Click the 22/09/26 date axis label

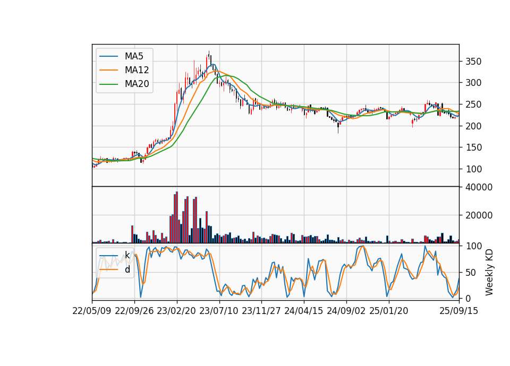click(x=134, y=311)
